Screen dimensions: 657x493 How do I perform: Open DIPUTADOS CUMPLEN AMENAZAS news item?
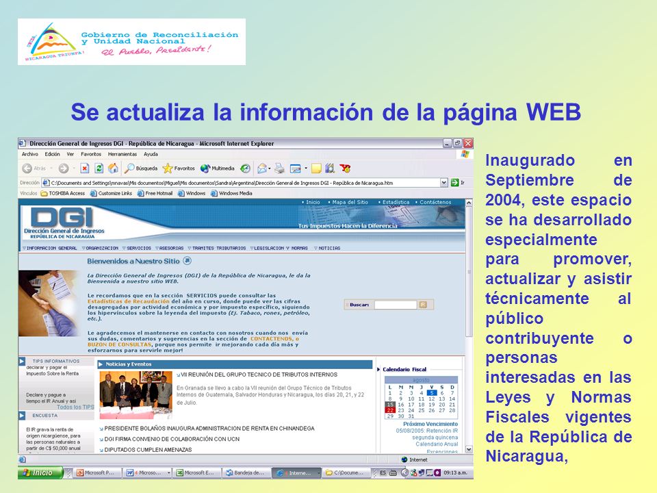click(x=148, y=450)
